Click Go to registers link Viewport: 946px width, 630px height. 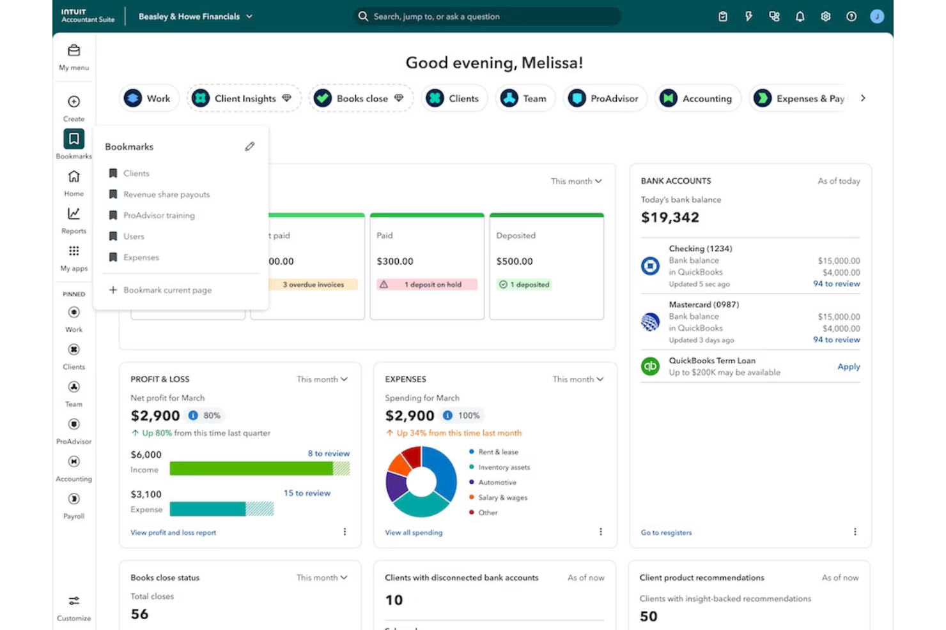[666, 532]
